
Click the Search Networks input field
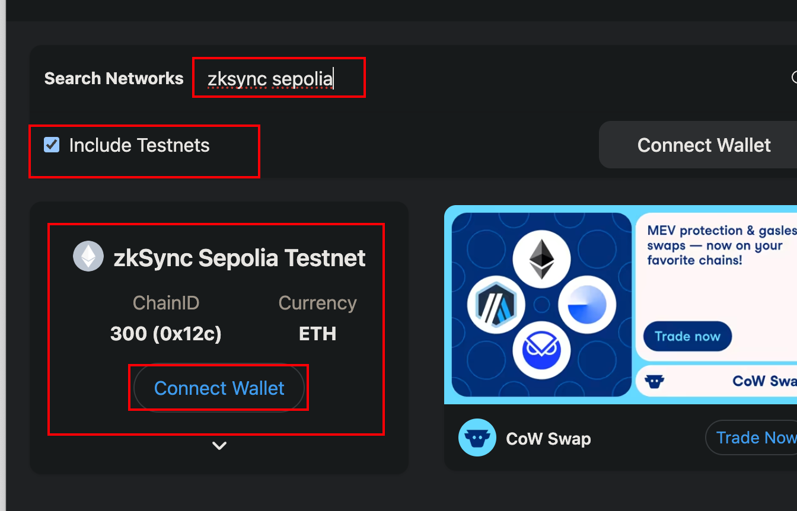(279, 78)
